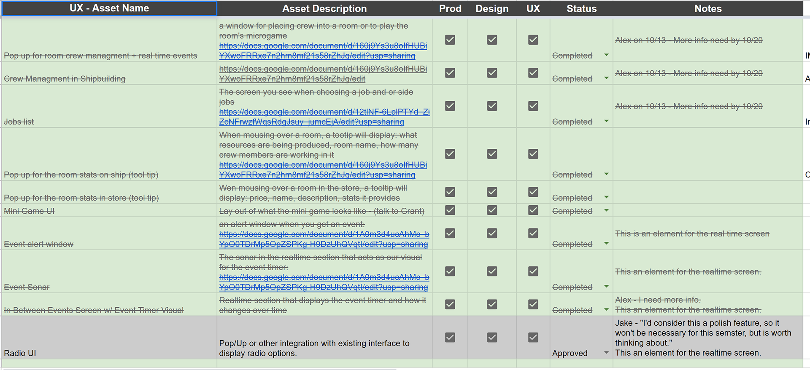Toggle the Prod checkbox for Radio UI

(450, 337)
